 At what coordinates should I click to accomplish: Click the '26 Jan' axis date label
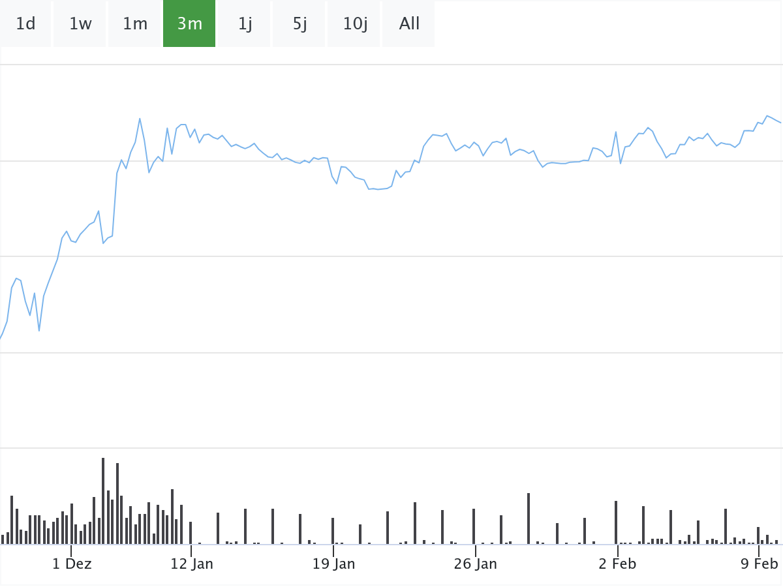476,564
